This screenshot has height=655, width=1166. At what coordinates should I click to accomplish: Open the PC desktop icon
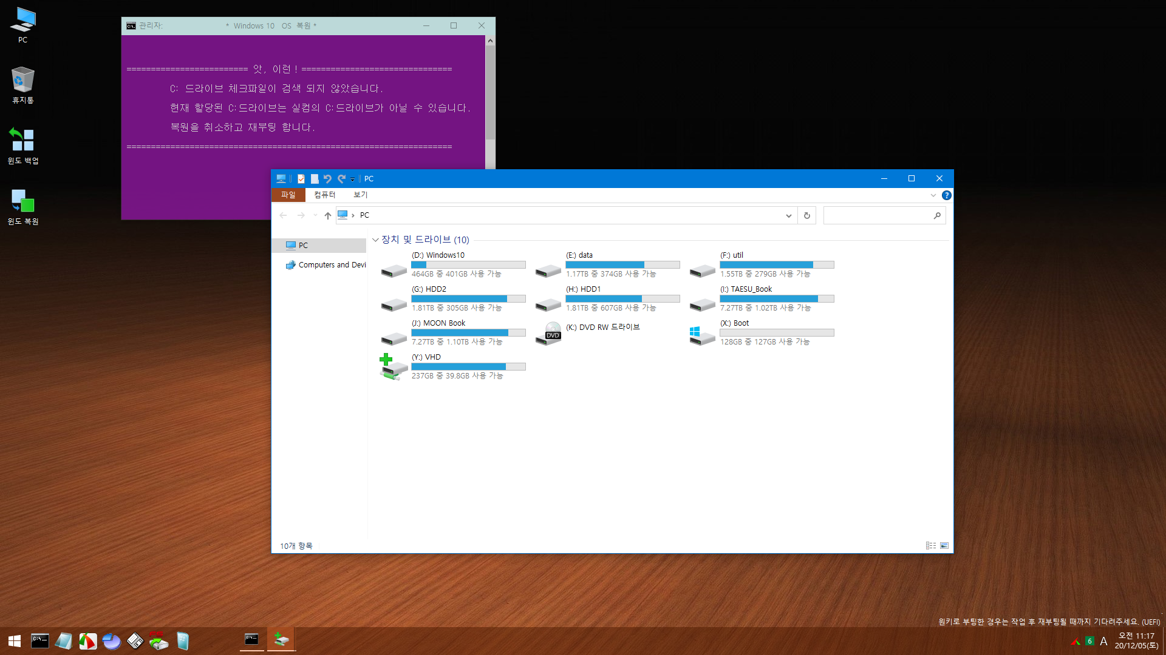click(x=23, y=25)
